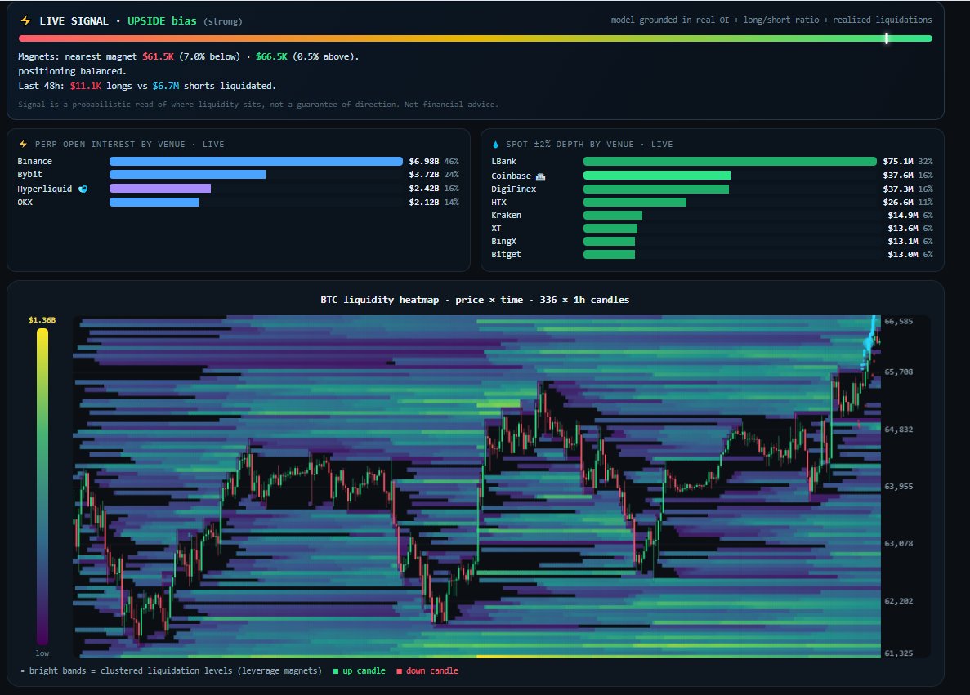Click the '$2.12B' OKX value
The height and width of the screenshot is (695, 970).
point(424,203)
